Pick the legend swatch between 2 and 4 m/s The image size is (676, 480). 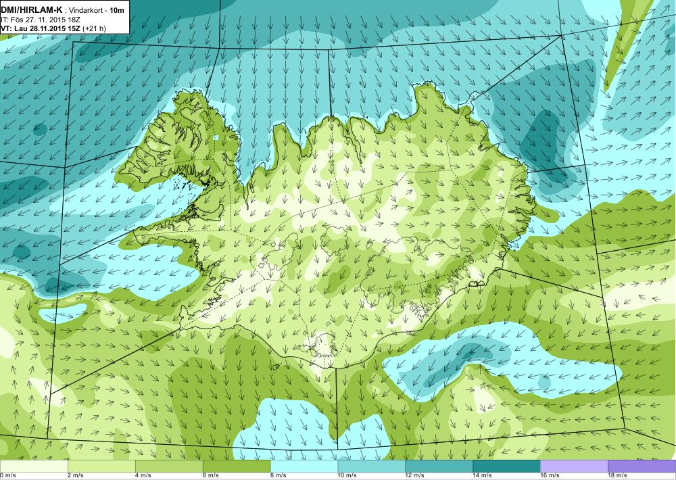tap(102, 466)
